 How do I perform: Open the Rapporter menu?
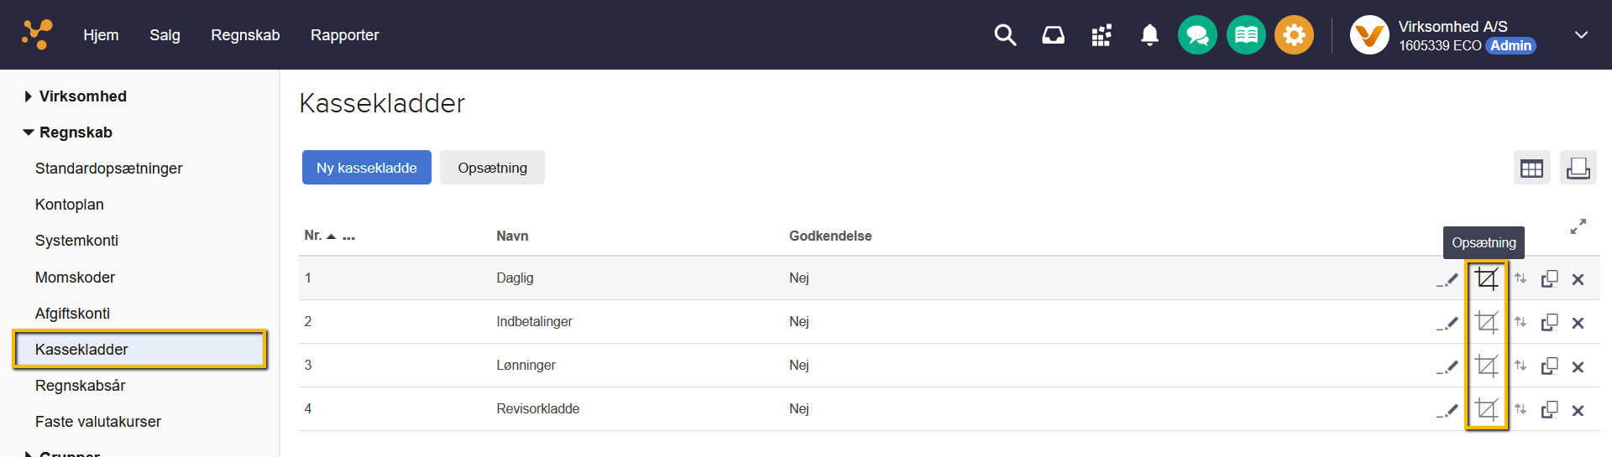point(344,35)
